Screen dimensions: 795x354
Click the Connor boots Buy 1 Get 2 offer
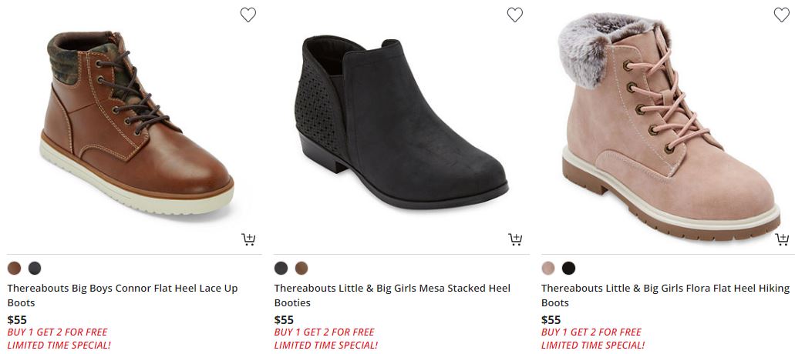57,332
